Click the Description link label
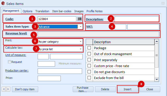Screen dimensions: 167x96 pyautogui.click(x=95, y=19)
